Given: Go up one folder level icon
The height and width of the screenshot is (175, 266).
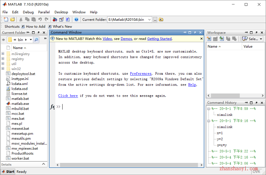Looking at the screenshot, I should click(161, 20).
